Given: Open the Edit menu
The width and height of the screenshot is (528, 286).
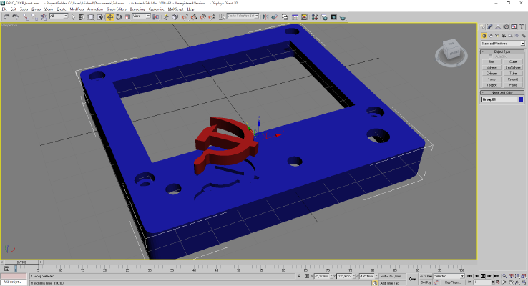Looking at the screenshot, I should pyautogui.click(x=13, y=9).
